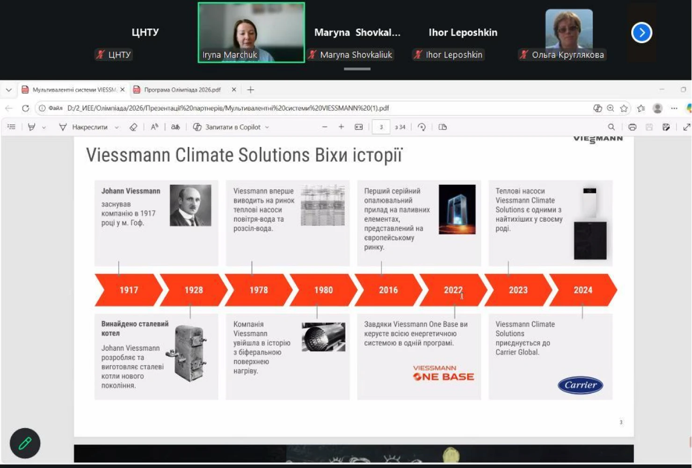Select the eraser tool in PDF toolbar
692x468 pixels.
(133, 127)
